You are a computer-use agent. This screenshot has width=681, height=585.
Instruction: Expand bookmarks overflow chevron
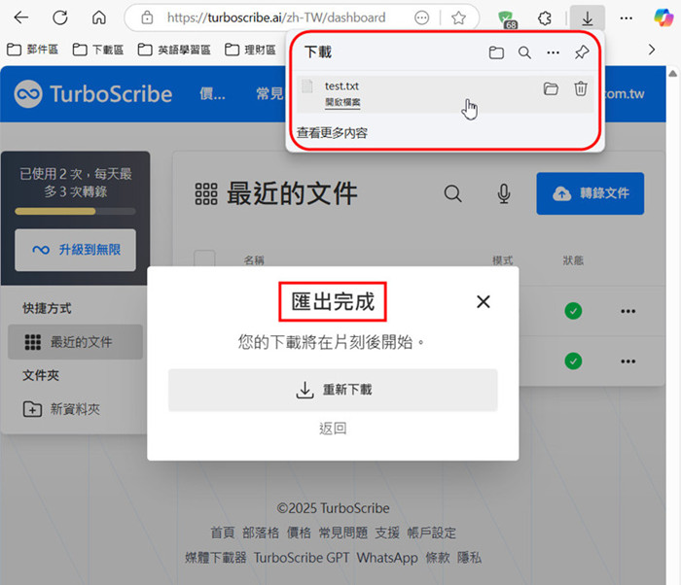tap(652, 49)
